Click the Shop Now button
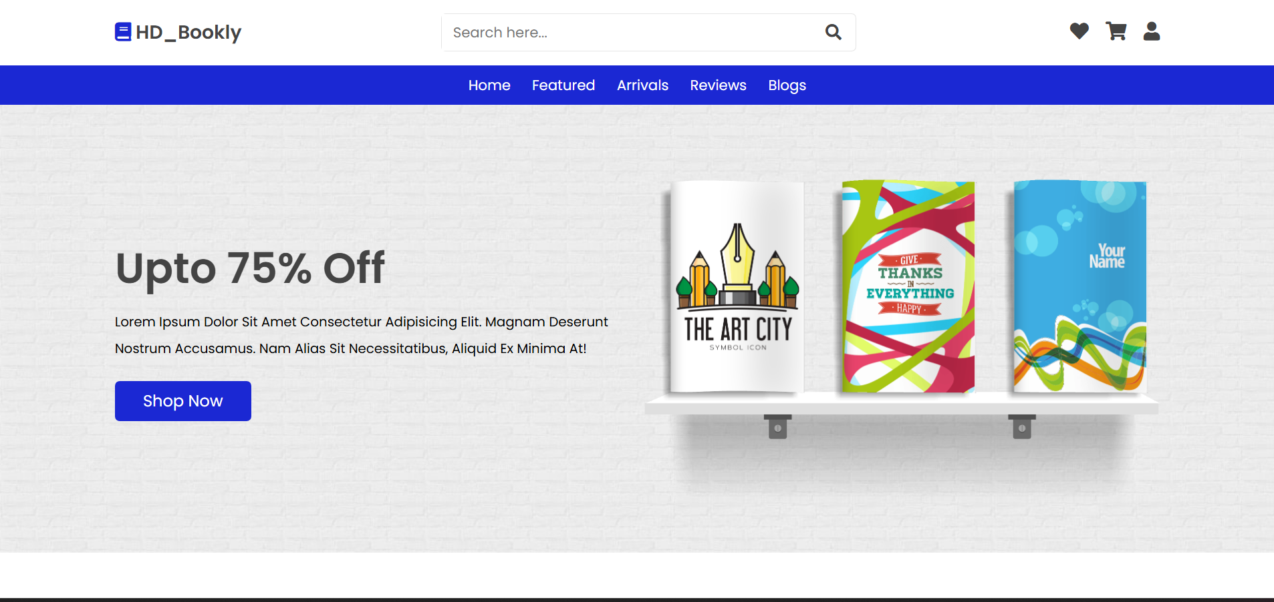The width and height of the screenshot is (1274, 602). point(183,401)
